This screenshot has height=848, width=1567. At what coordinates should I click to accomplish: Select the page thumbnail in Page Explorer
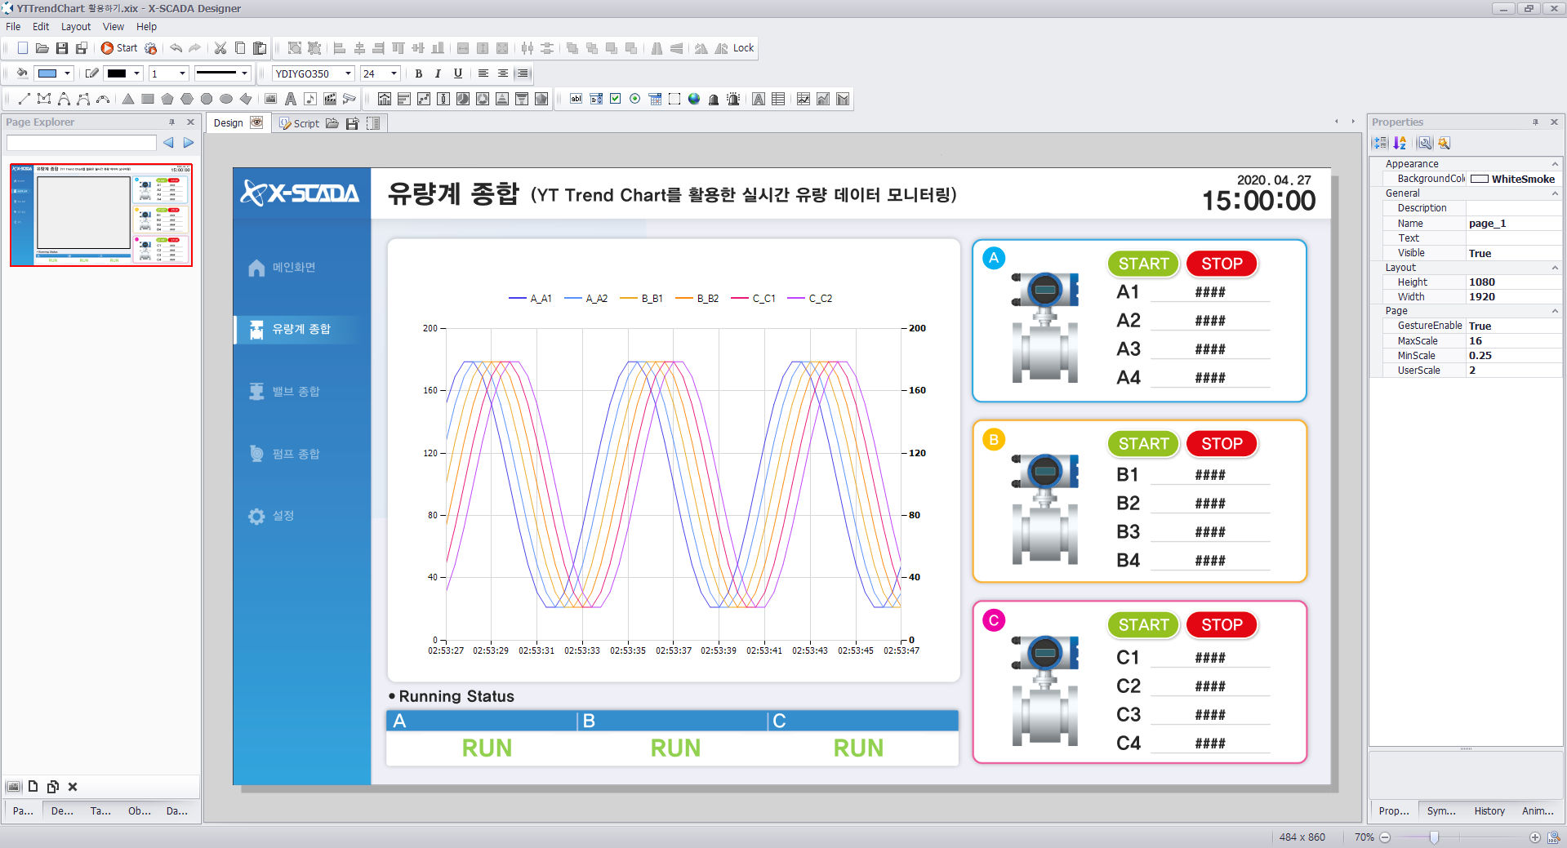click(x=101, y=215)
